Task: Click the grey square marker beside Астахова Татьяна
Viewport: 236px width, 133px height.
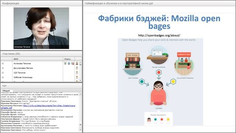Action: 3,64
